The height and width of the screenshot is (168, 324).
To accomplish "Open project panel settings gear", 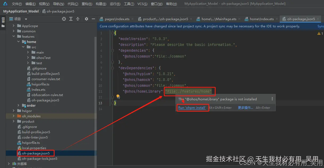I will click(87, 19).
